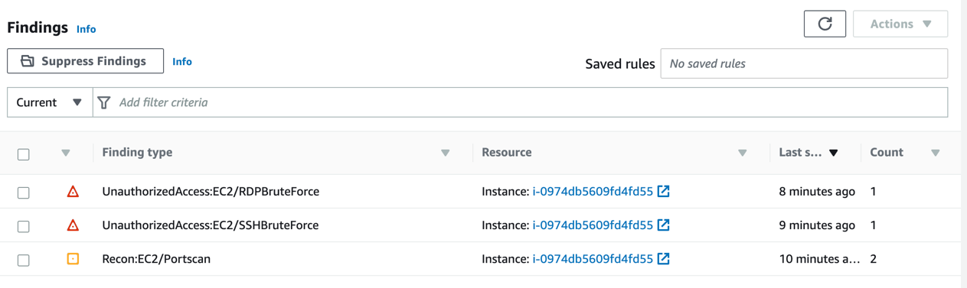The width and height of the screenshot is (967, 288).
Task: Click the medium severity square icon for Portscan
Action: (x=73, y=259)
